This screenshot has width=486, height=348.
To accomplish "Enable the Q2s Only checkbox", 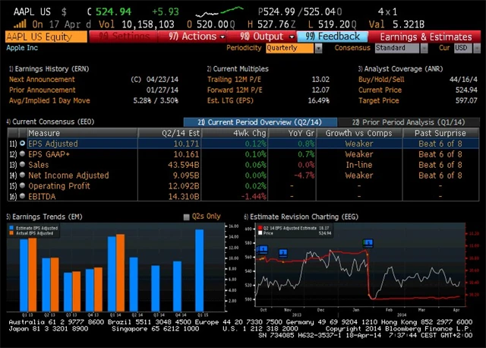I will 187,217.
